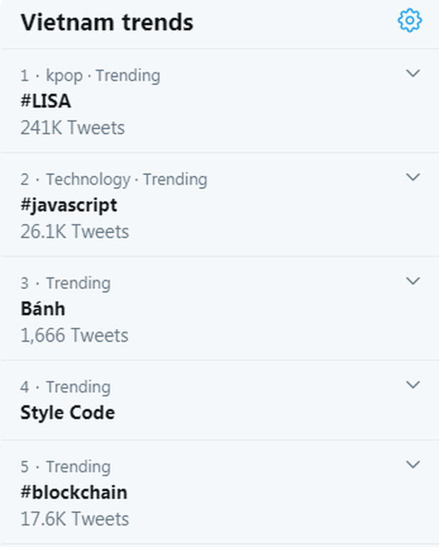Image resolution: width=439 pixels, height=547 pixels.
Task: Click the 241K Tweets count
Action: [x=72, y=128]
